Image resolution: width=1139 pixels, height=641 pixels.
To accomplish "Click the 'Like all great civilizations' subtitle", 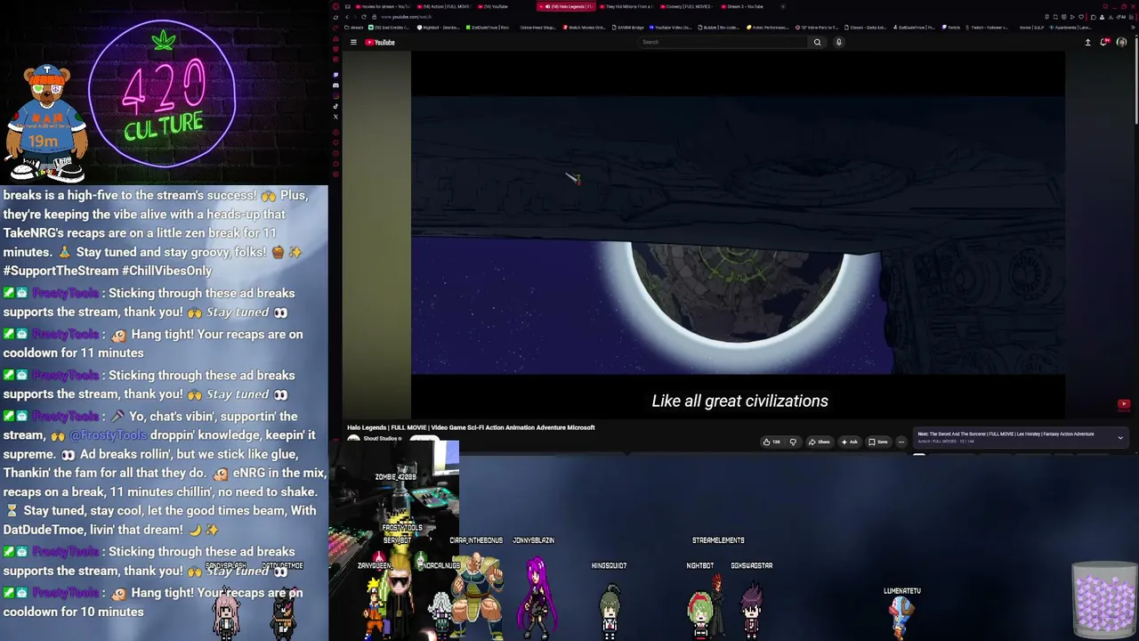I will [x=739, y=402].
